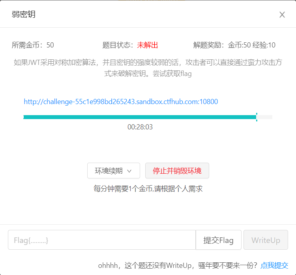Submit with the 提交Flag button
Screen dimensions: 296x275
(218, 240)
